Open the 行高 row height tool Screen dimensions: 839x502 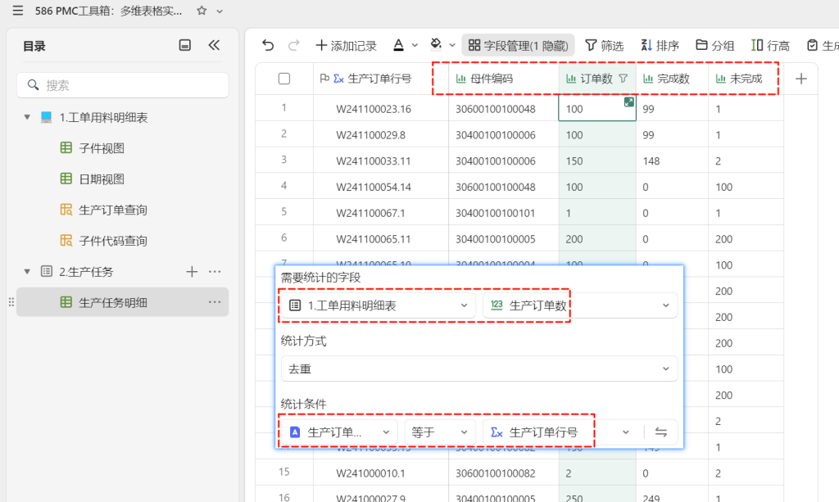[x=770, y=46]
